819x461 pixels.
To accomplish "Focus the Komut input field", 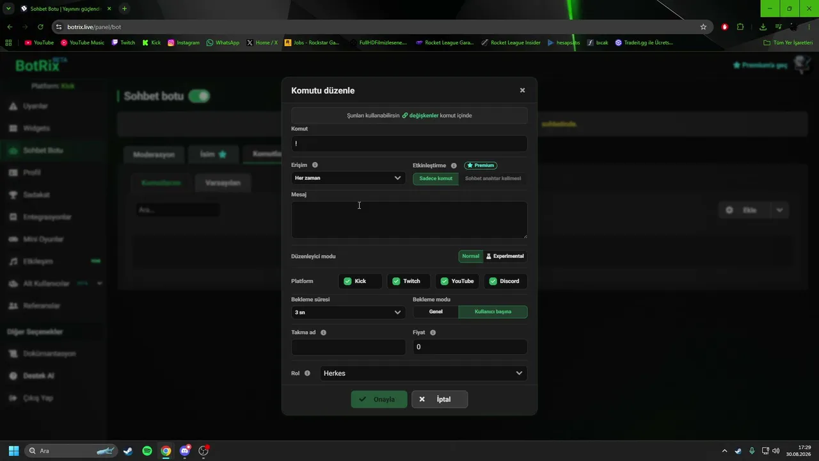I will (x=409, y=143).
